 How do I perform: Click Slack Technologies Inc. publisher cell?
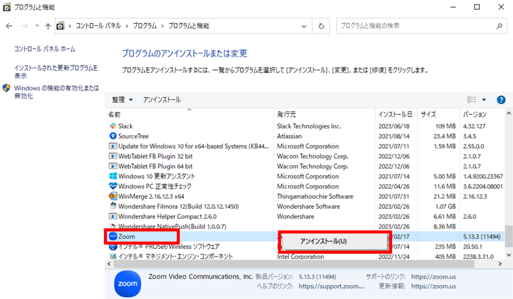[x=309, y=126]
